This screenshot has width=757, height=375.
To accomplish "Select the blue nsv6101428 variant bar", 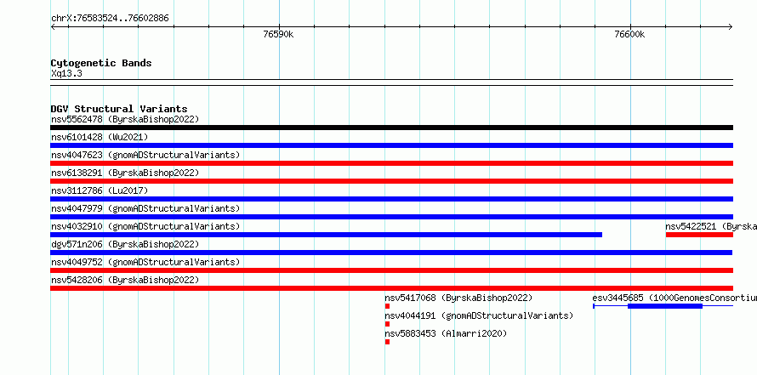I will (x=391, y=145).
